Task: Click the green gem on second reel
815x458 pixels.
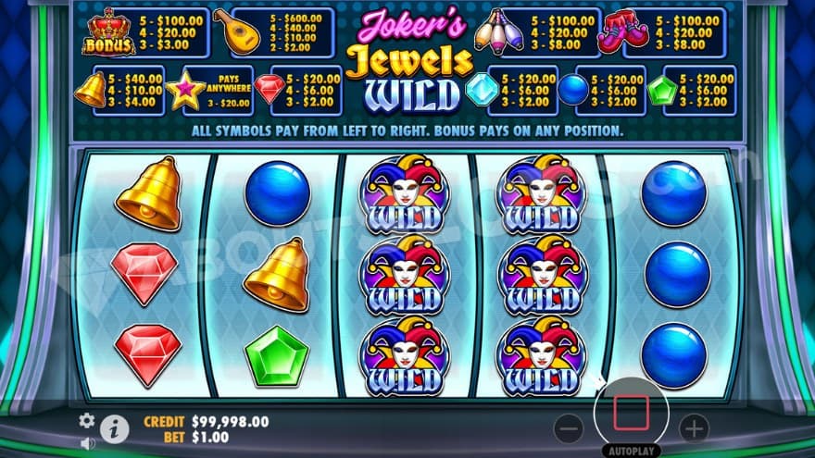Action: 277,357
